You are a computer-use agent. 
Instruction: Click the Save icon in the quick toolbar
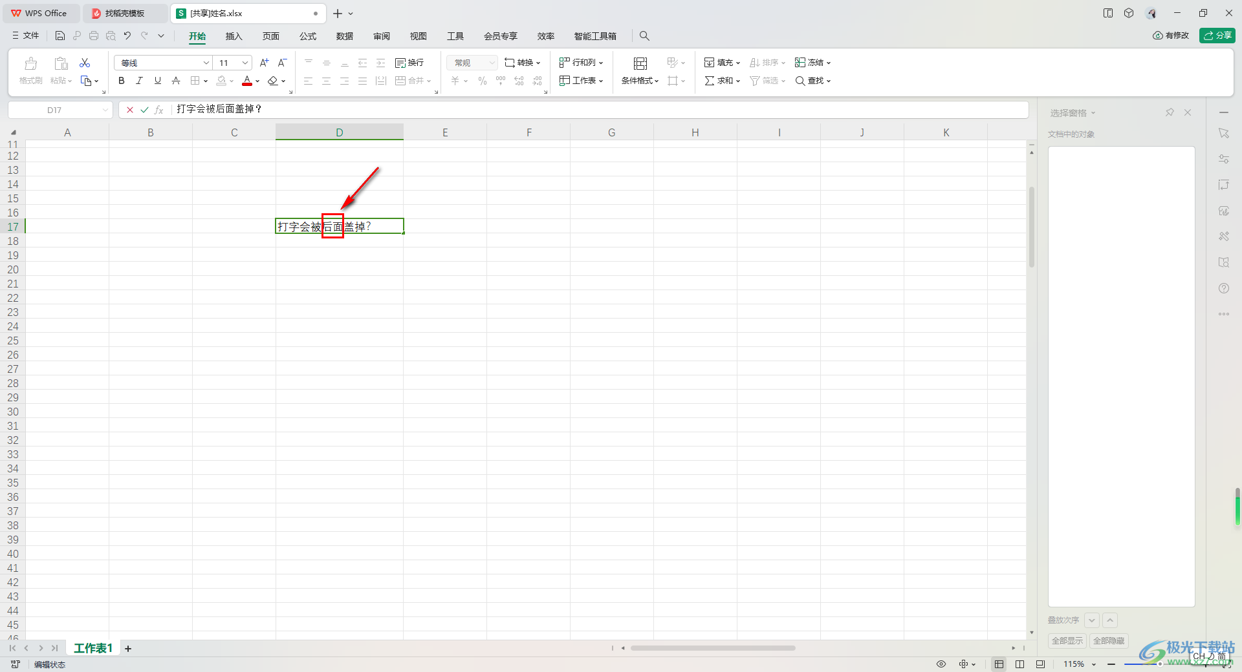[x=60, y=36]
